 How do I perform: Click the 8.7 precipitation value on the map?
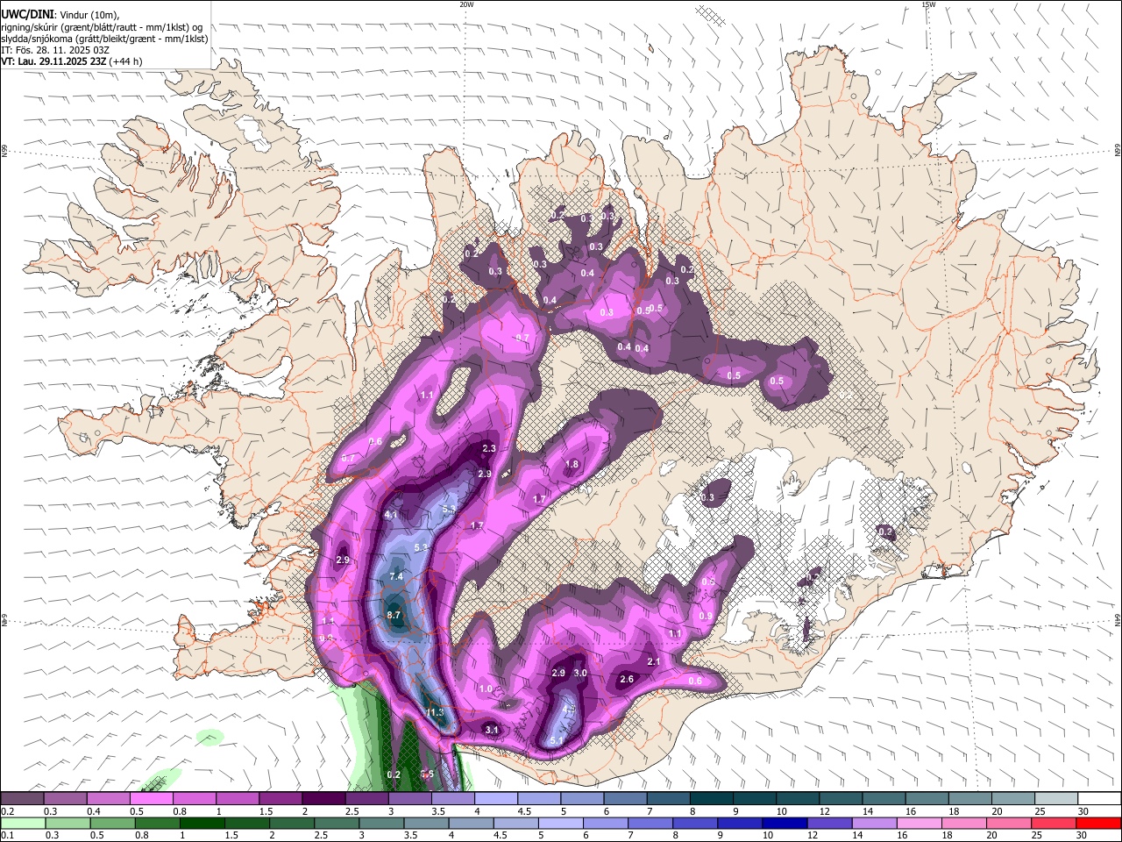click(394, 615)
